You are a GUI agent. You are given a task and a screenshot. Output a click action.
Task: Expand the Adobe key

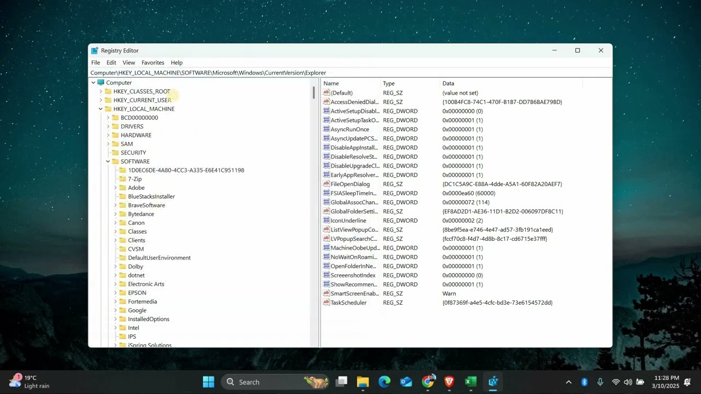[x=116, y=188]
